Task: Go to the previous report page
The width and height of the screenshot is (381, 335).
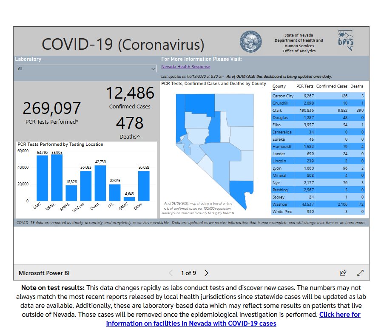Action: pos(171,273)
